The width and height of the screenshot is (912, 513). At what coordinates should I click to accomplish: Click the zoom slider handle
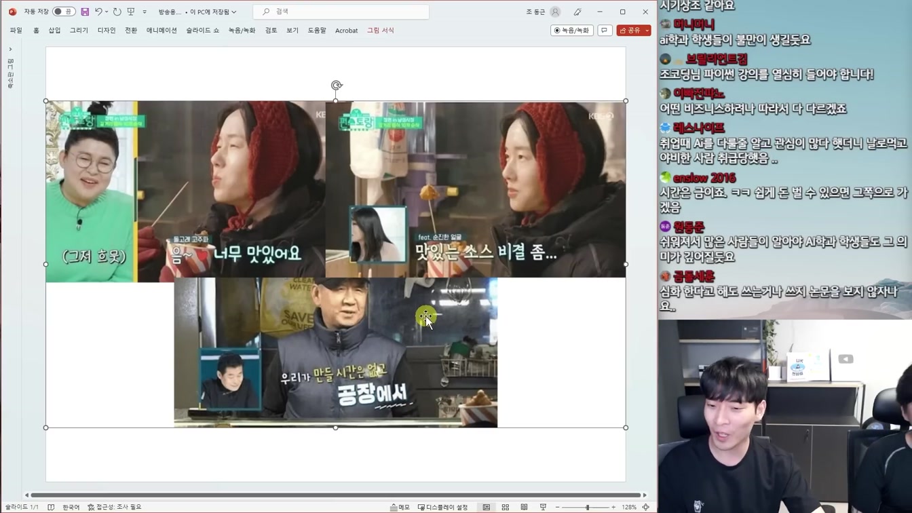coord(588,507)
